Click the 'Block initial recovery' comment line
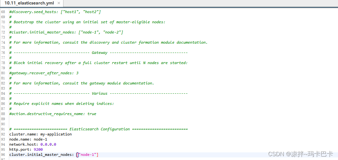338x160 pixels. [98, 63]
